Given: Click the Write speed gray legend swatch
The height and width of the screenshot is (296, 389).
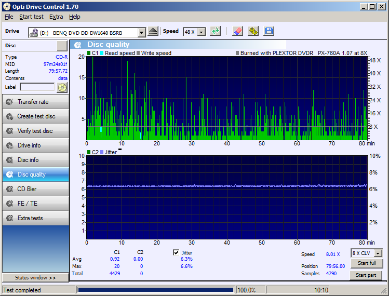Looking at the screenshot, I should [x=138, y=53].
